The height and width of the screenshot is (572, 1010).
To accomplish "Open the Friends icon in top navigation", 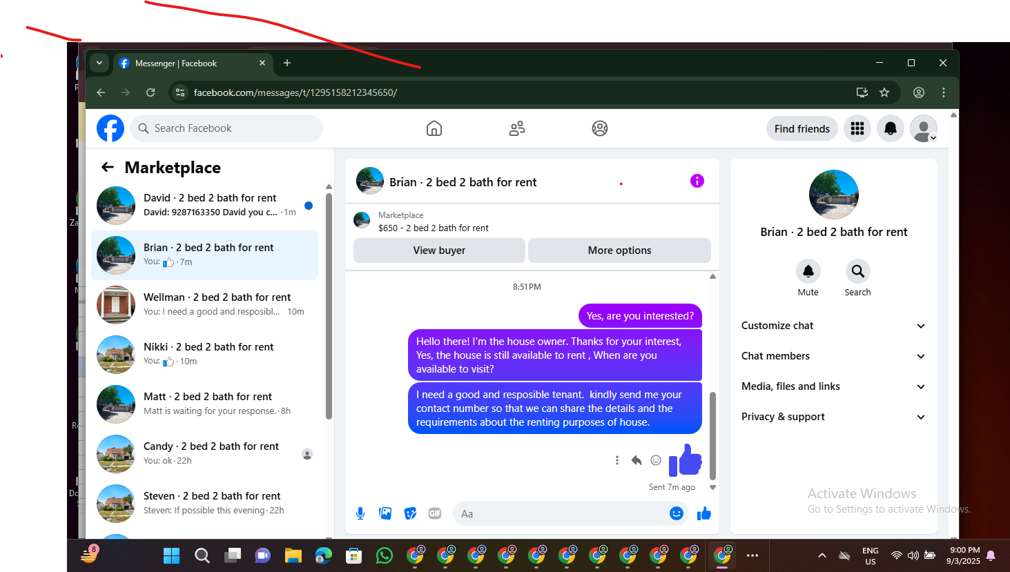I will [517, 128].
